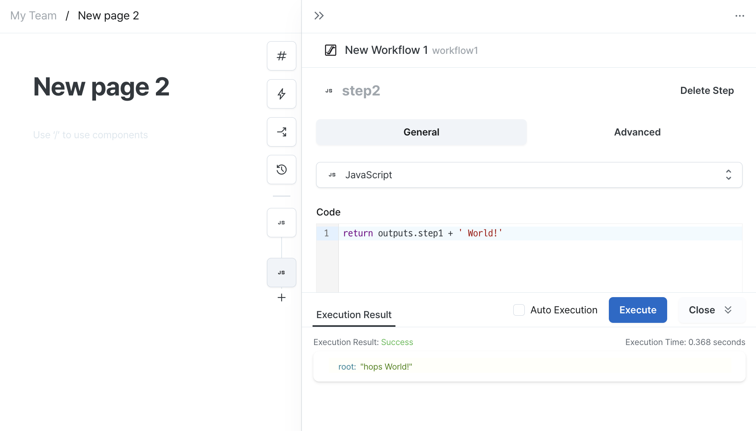The width and height of the screenshot is (756, 431).
Task: Collapse panel with double chevron icon
Action: pos(319,16)
